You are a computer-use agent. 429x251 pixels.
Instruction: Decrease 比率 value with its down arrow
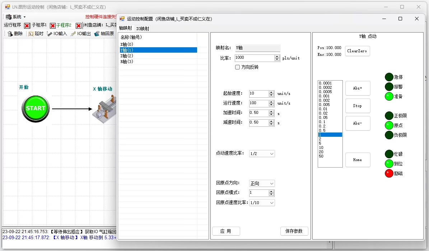277,59
